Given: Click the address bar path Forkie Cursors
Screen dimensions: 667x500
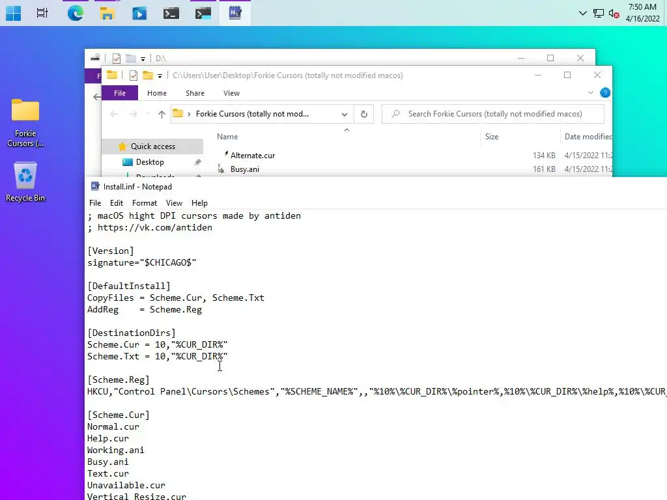Looking at the screenshot, I should pyautogui.click(x=252, y=114).
